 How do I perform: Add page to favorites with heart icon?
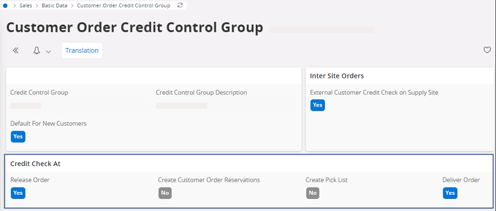[x=487, y=50]
